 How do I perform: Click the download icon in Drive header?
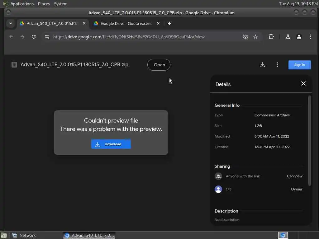(262, 65)
